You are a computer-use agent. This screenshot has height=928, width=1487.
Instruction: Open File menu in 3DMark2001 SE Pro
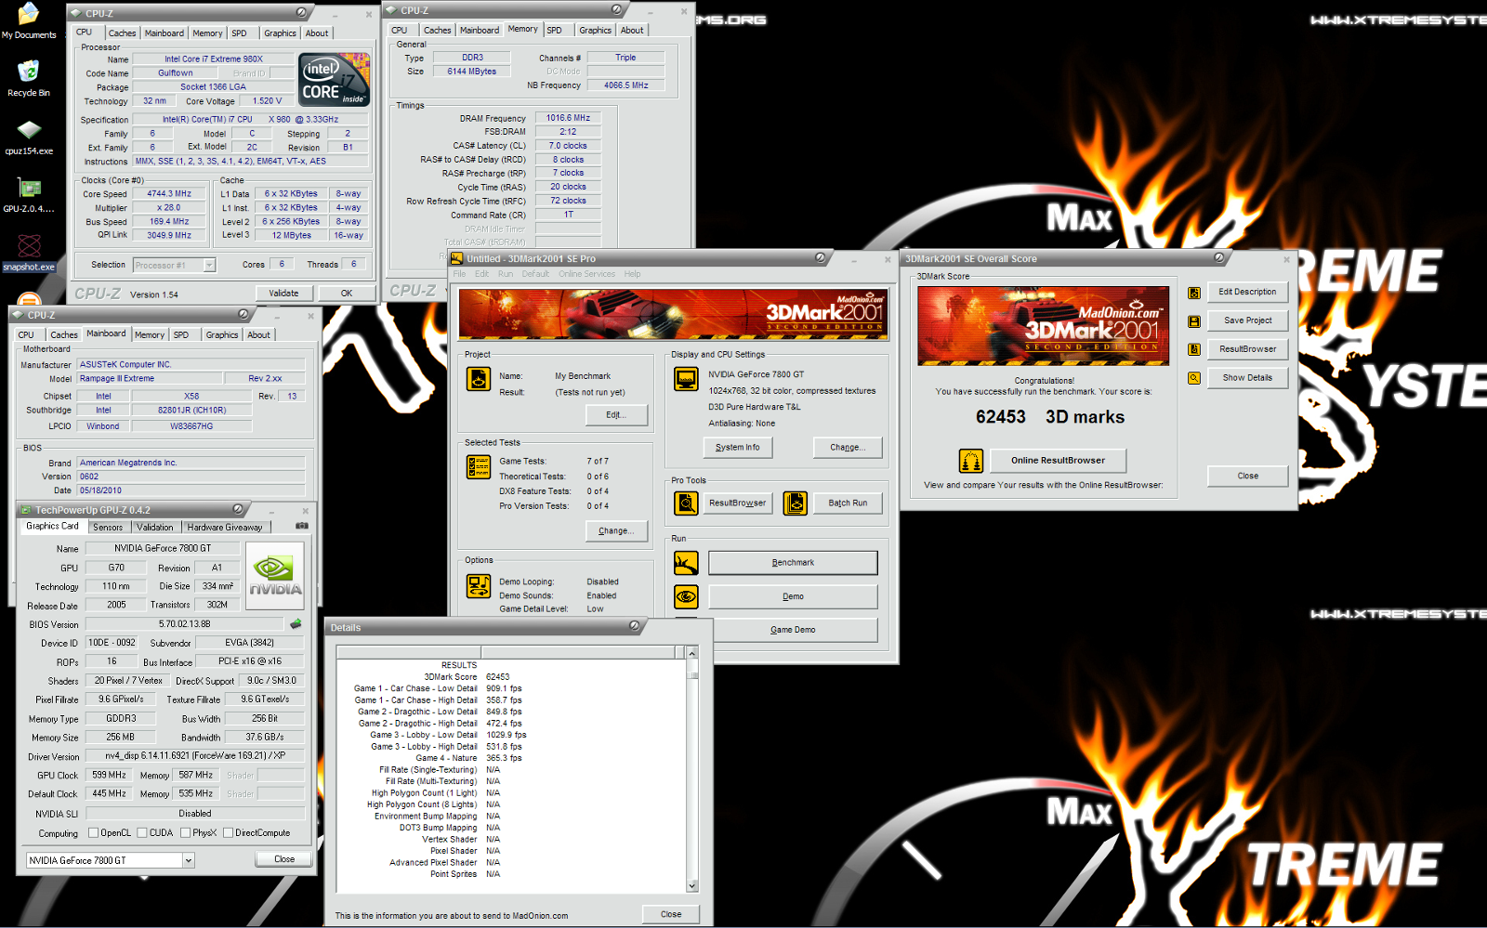click(459, 274)
